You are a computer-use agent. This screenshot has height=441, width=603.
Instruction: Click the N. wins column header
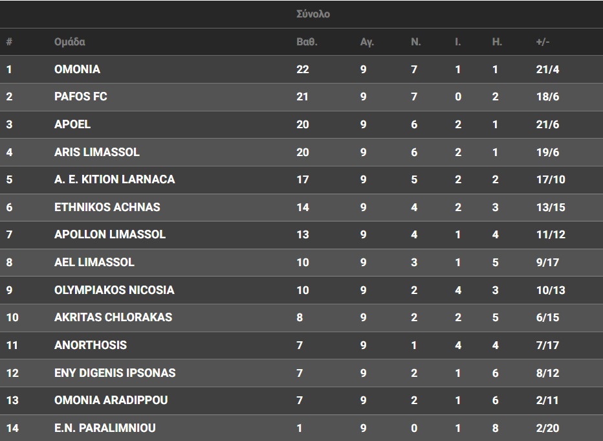coord(416,42)
